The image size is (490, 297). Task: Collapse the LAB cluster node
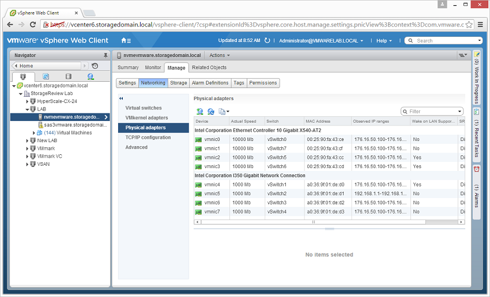tap(27, 109)
